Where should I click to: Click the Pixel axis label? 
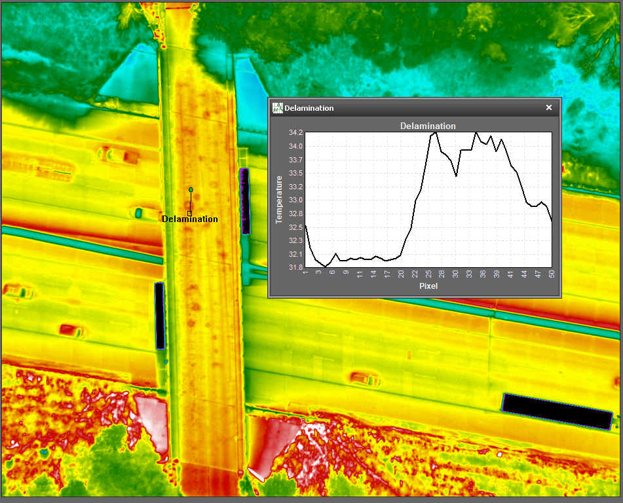(x=428, y=286)
